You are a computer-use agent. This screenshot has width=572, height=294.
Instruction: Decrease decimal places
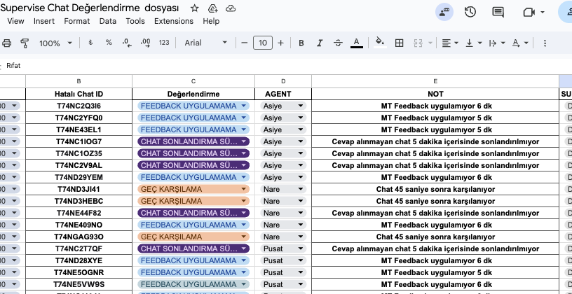(x=128, y=43)
